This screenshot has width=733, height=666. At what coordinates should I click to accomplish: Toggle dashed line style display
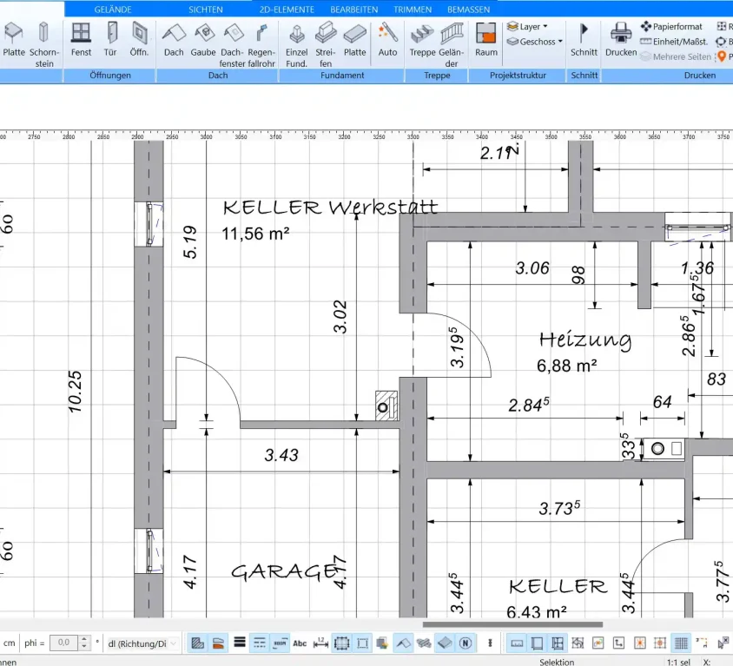(x=260, y=643)
